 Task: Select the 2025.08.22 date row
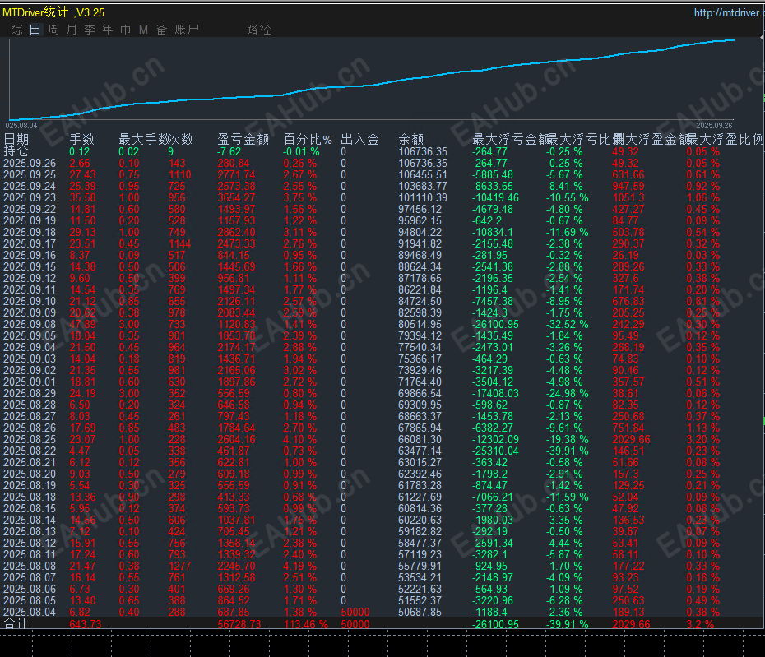(30, 451)
